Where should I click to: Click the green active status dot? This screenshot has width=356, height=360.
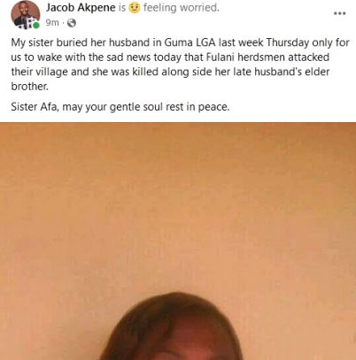pyautogui.click(x=36, y=26)
